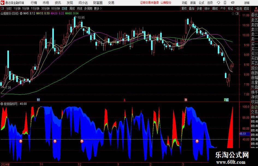
Task: Open the 选项 menu
Action: 210,3
